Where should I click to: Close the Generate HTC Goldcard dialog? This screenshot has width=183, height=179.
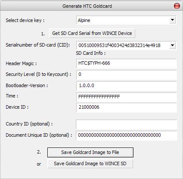point(177,6)
